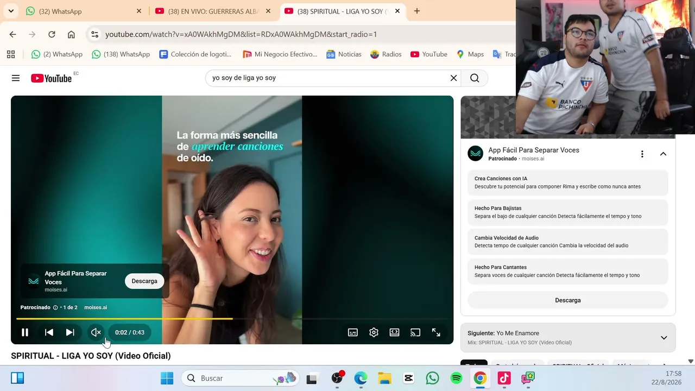Open Spotify from the taskbar
The height and width of the screenshot is (391, 695).
456,378
